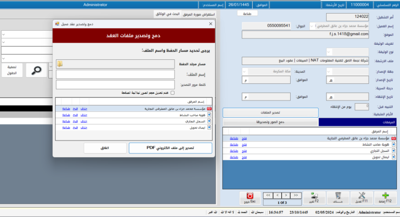Image resolution: width=400 pixels, height=217 pixels.
Task: Open the document type dropdown
Action: pos(330,52)
